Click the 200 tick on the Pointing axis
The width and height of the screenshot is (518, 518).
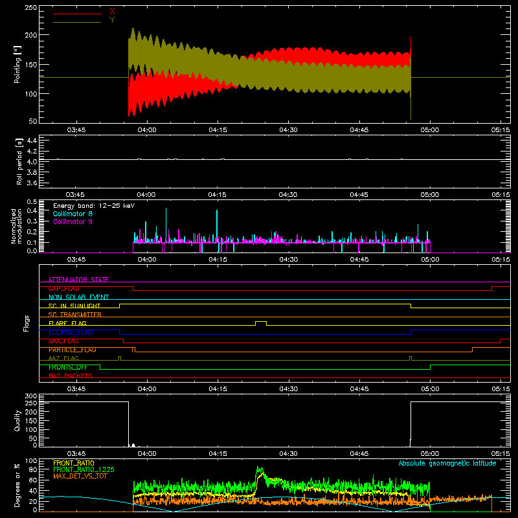click(x=31, y=35)
